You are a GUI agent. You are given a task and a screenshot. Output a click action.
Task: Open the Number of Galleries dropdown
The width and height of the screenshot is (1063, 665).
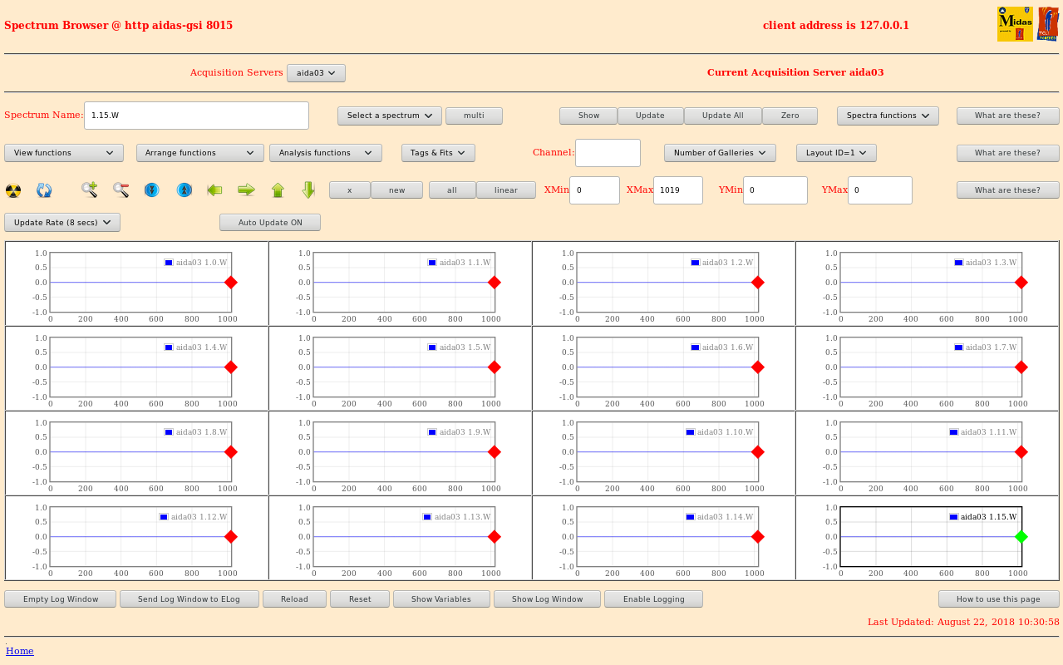720,153
